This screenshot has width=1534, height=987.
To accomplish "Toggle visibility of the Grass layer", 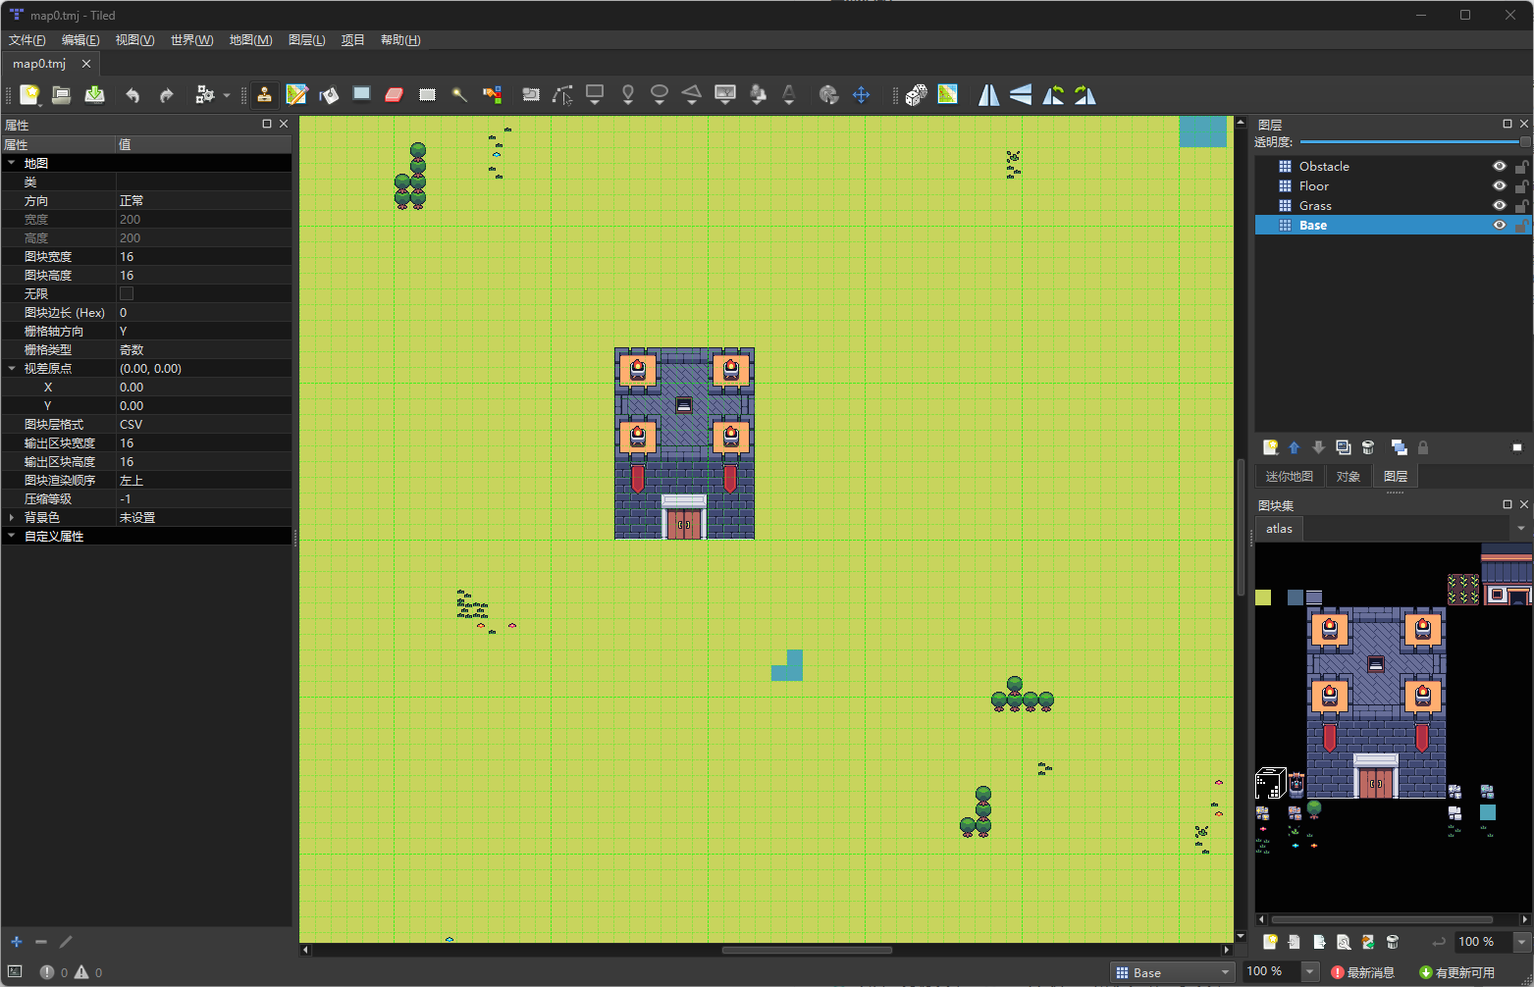I will pyautogui.click(x=1499, y=205).
